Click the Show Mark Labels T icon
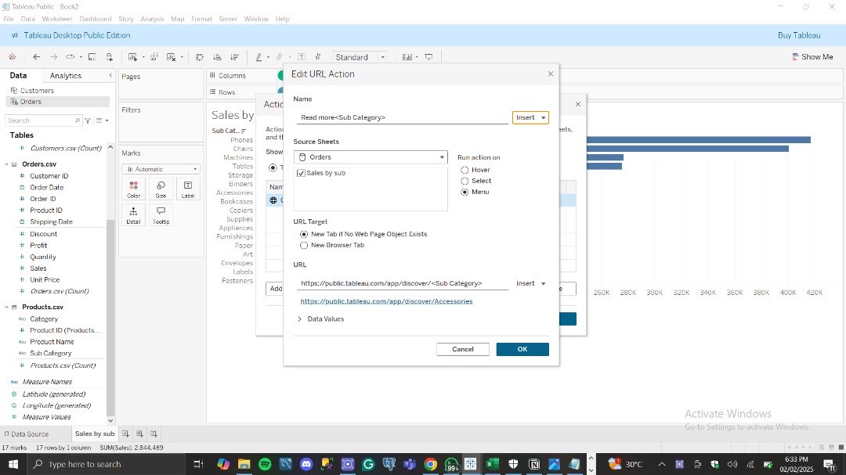 [x=301, y=56]
